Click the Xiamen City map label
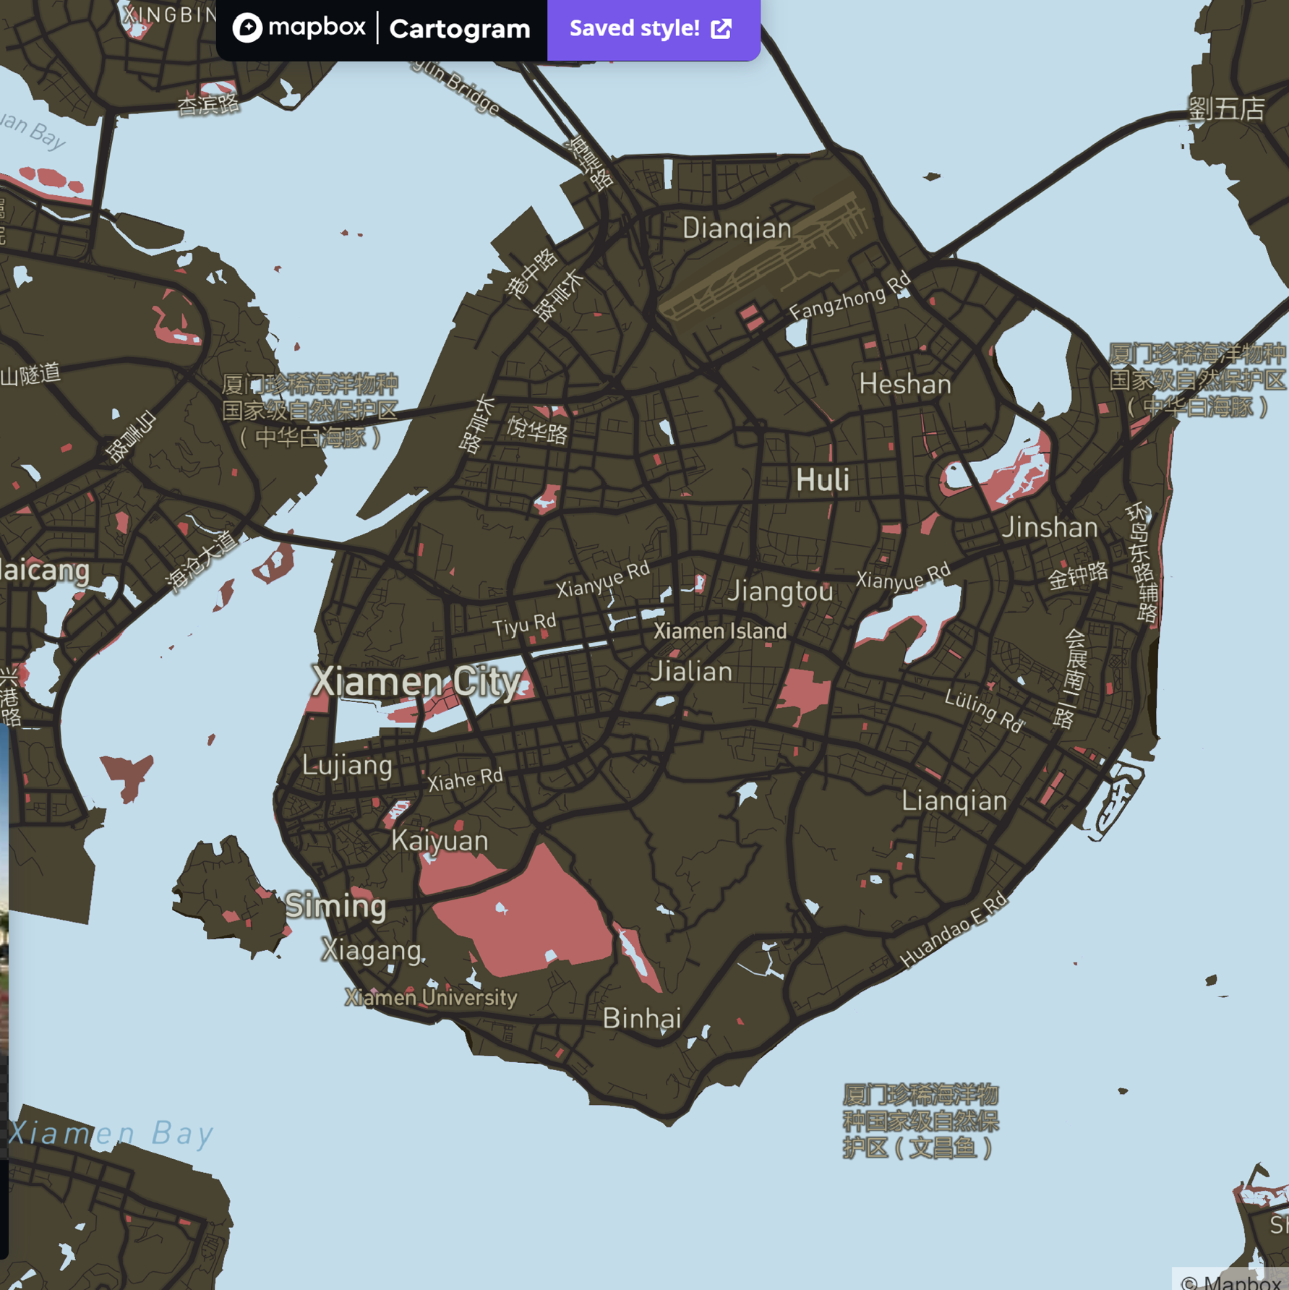1289x1290 pixels. point(416,681)
